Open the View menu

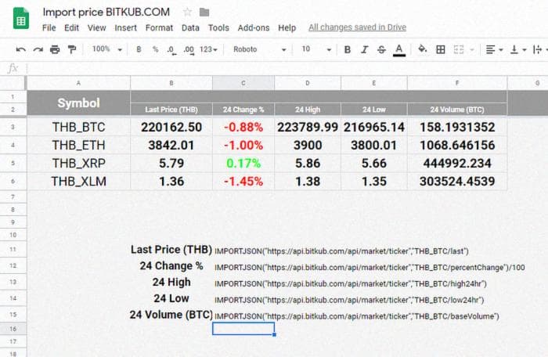click(x=96, y=28)
